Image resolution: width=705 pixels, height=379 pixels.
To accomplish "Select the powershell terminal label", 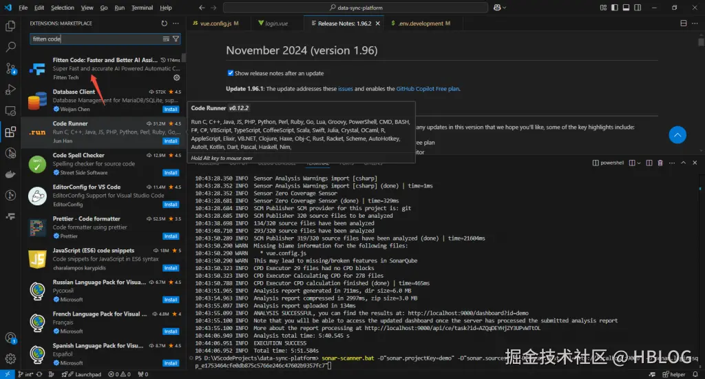I will click(x=609, y=163).
